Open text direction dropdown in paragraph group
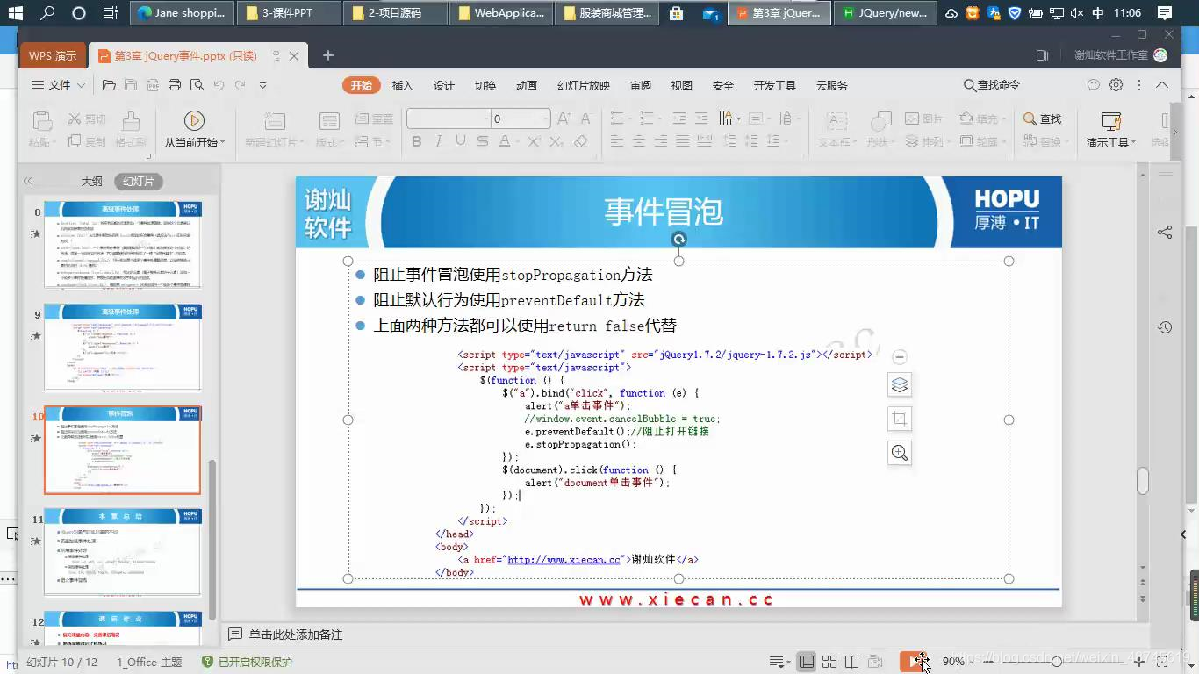 click(729, 118)
